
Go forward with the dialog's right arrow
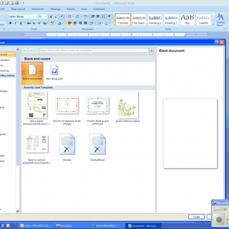coord(31,50)
